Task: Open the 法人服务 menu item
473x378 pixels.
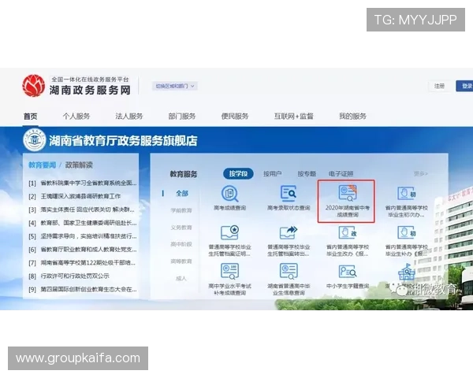Action: point(129,117)
